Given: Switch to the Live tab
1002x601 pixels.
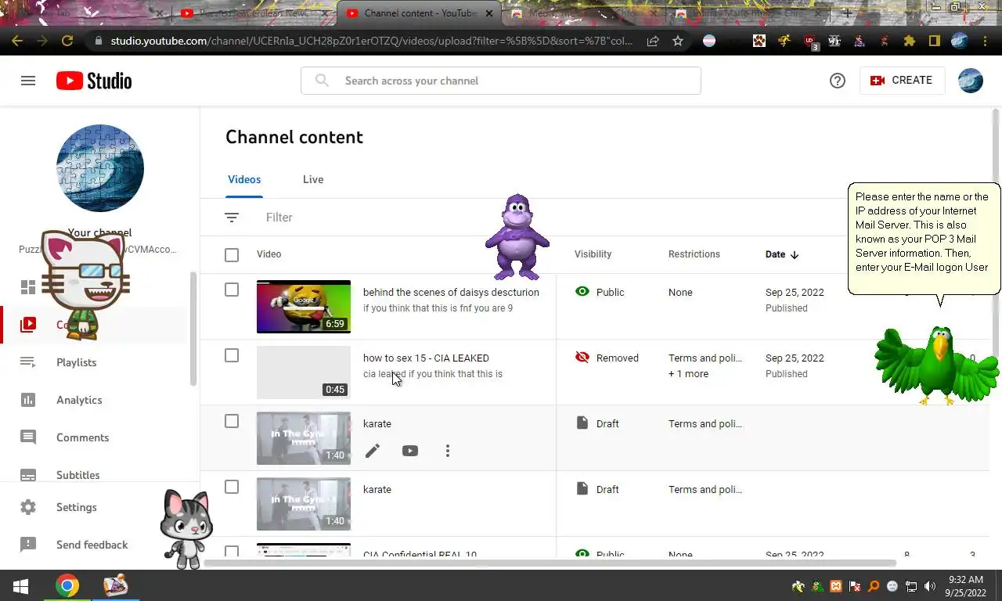Looking at the screenshot, I should [313, 179].
